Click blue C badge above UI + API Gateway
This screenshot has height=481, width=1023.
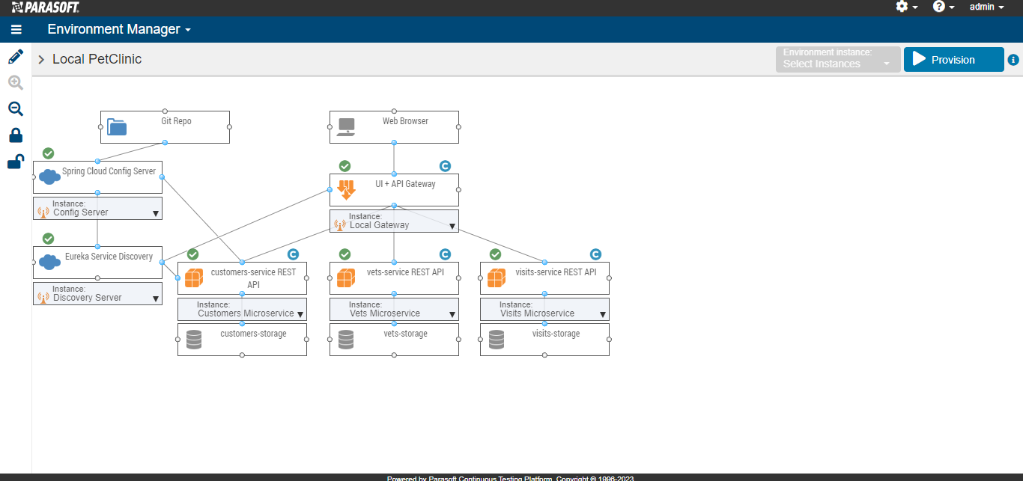(445, 166)
